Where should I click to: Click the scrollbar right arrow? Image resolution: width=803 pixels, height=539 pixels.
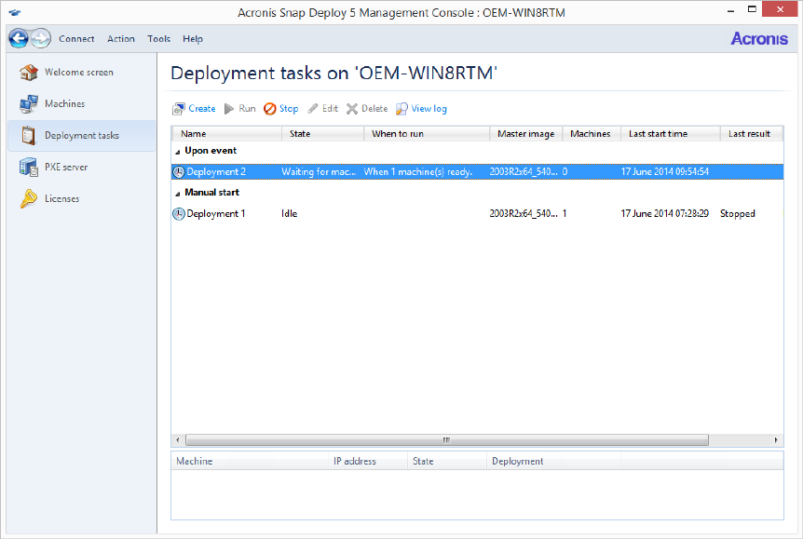tap(776, 440)
